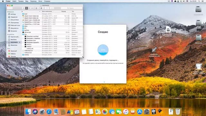This screenshot has width=206, height=116.
Task: Open the Finder menu
Action: (8, 1)
